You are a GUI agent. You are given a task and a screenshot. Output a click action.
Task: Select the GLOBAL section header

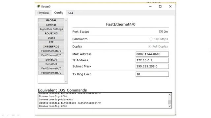tap(51, 20)
